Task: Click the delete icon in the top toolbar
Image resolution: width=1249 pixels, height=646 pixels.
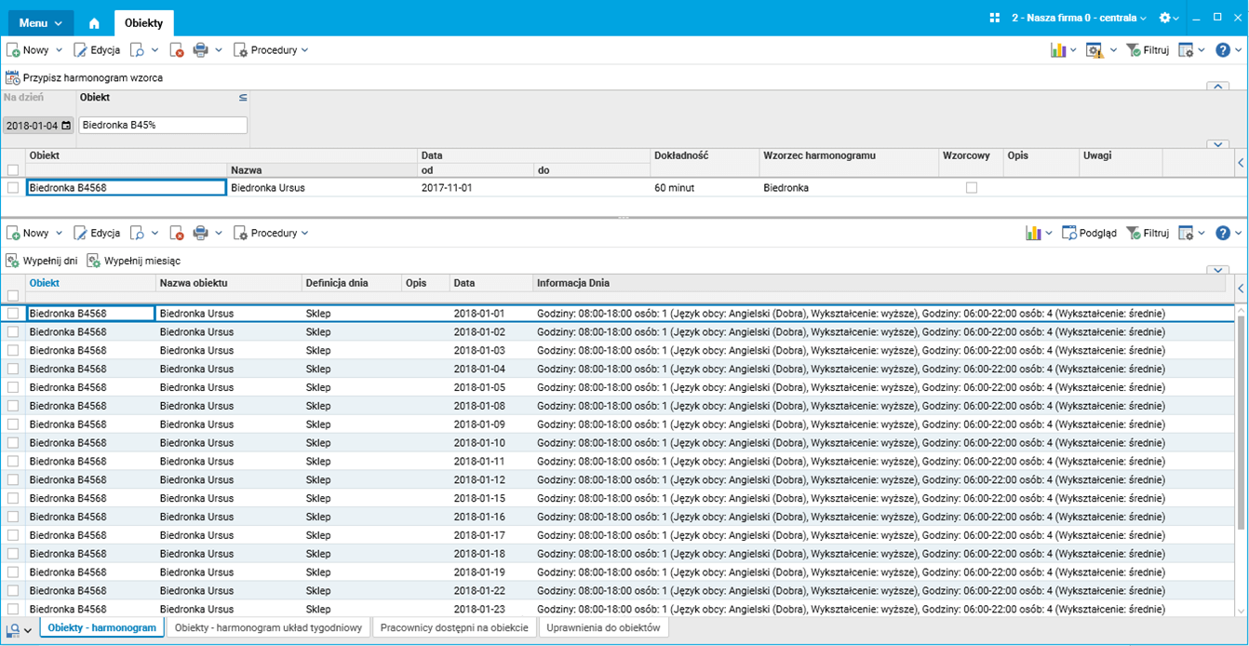Action: (x=177, y=50)
